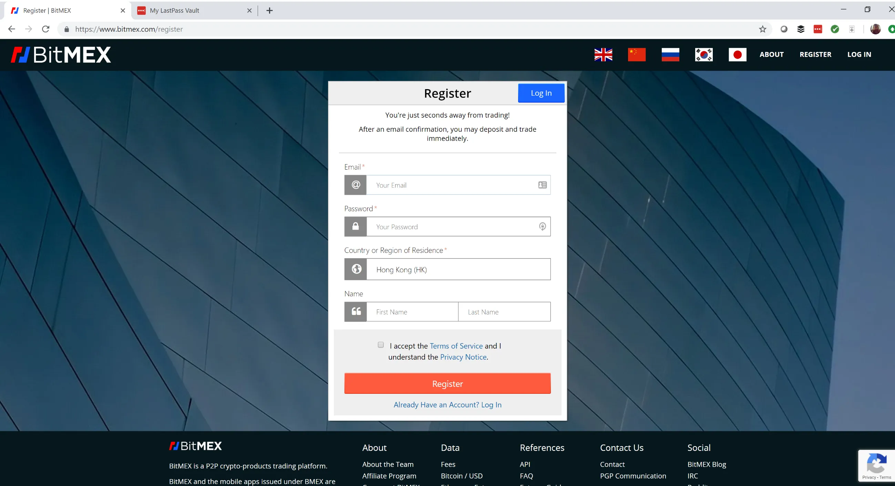Bookmark this page with star icon
Viewport: 895px width, 486px height.
click(762, 29)
